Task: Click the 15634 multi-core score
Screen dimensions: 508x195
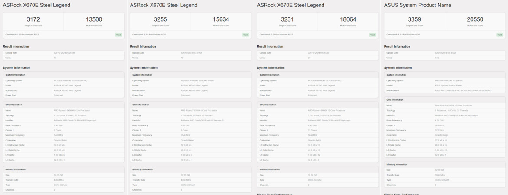Action: (x=221, y=19)
